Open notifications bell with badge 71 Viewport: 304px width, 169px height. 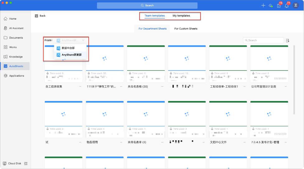point(287,6)
